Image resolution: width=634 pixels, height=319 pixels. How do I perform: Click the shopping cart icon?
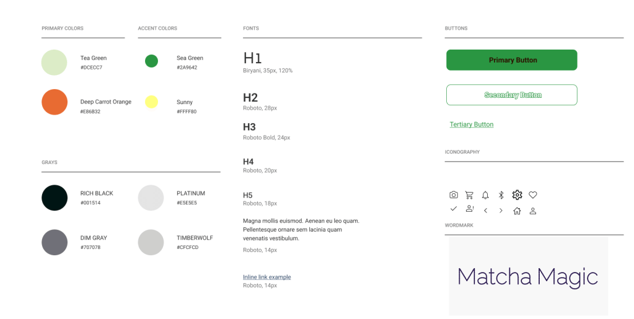tap(469, 195)
